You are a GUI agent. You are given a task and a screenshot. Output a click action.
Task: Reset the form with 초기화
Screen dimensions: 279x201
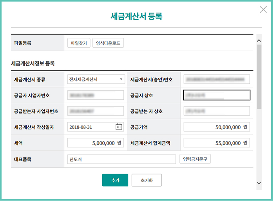(147, 180)
